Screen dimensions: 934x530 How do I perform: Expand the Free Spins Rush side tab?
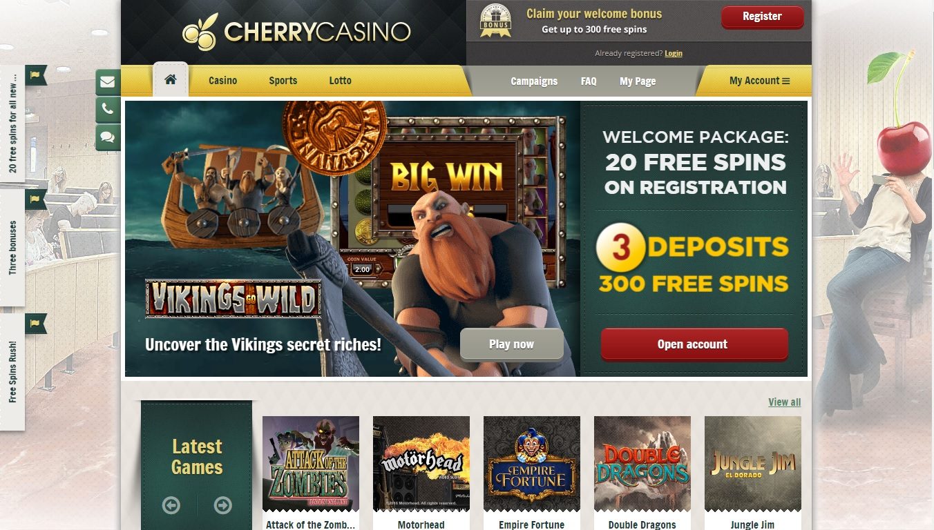(12, 373)
